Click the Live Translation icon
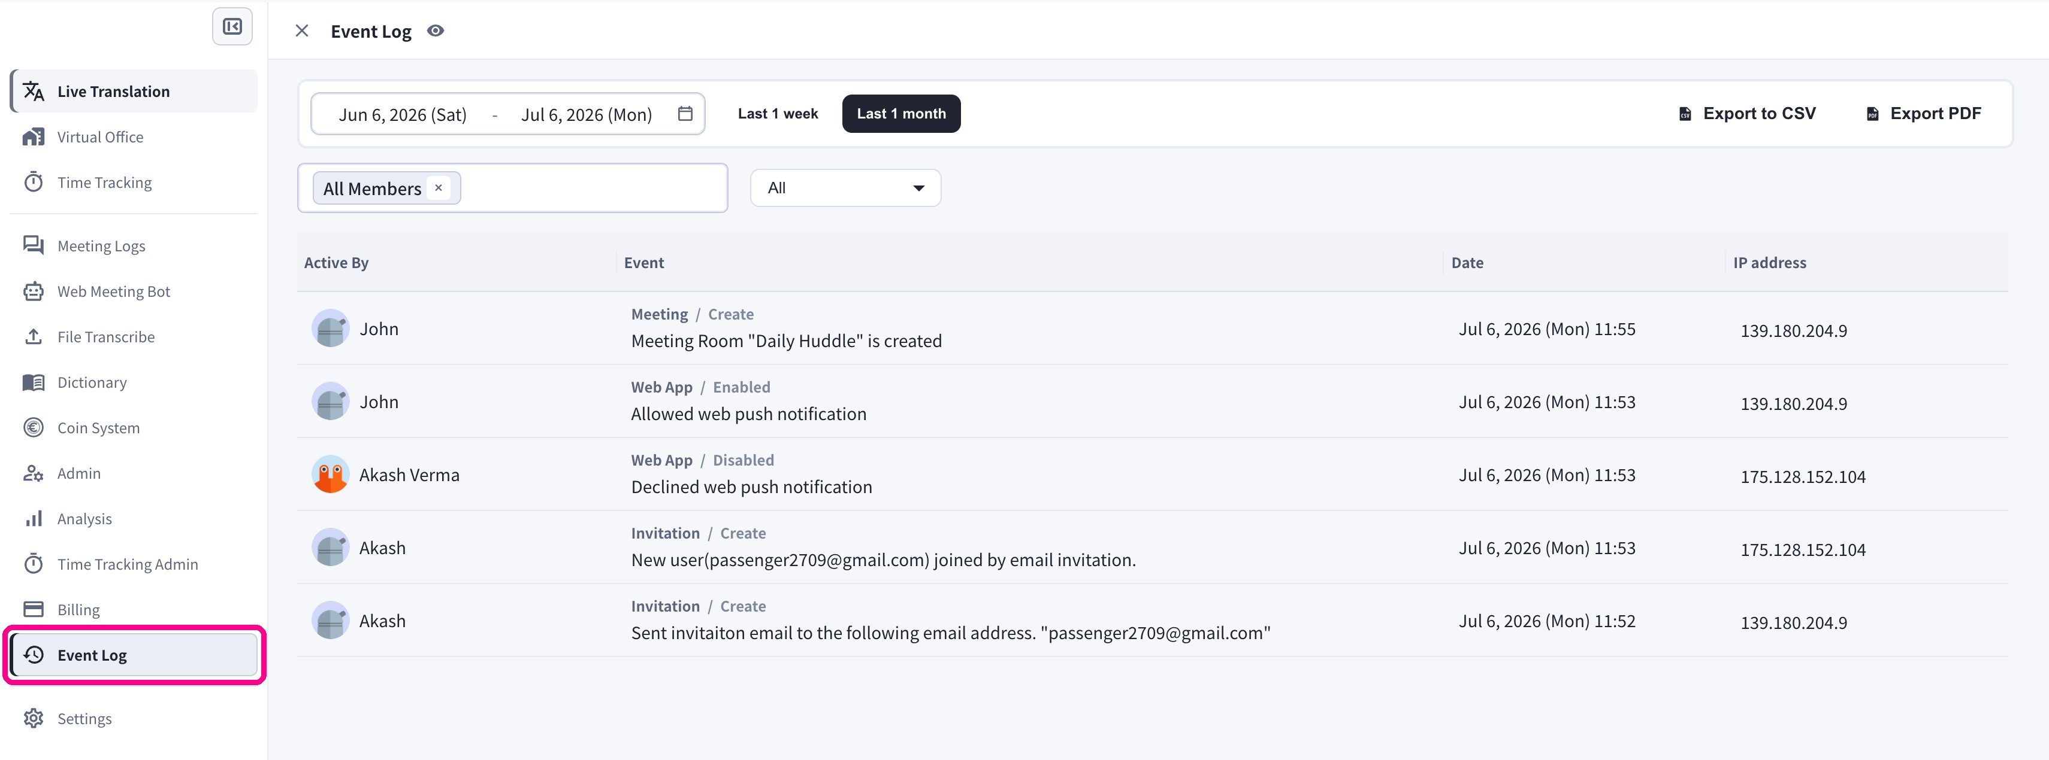Image resolution: width=2049 pixels, height=760 pixels. [x=34, y=92]
